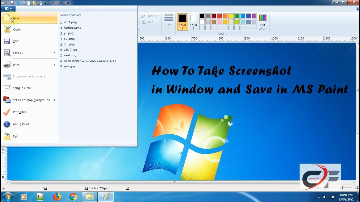Click Save icon in quick access toolbar
Image resolution: width=360 pixels, height=202 pixels.
pyautogui.click(x=12, y=3)
